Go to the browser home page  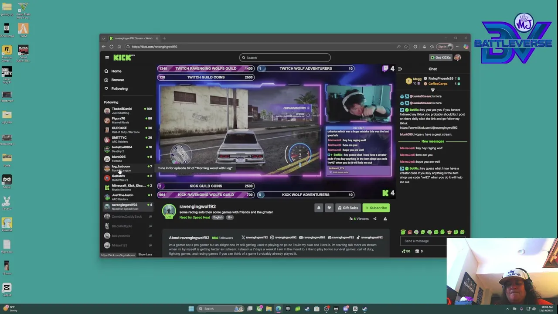point(119,47)
